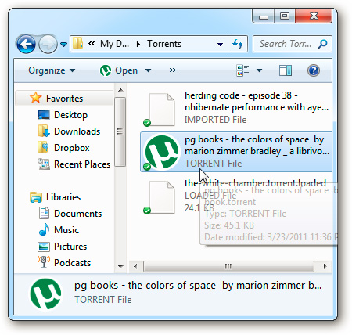Select the Torrents breadcrumb
Viewport: 352px width, 335px height.
(164, 44)
